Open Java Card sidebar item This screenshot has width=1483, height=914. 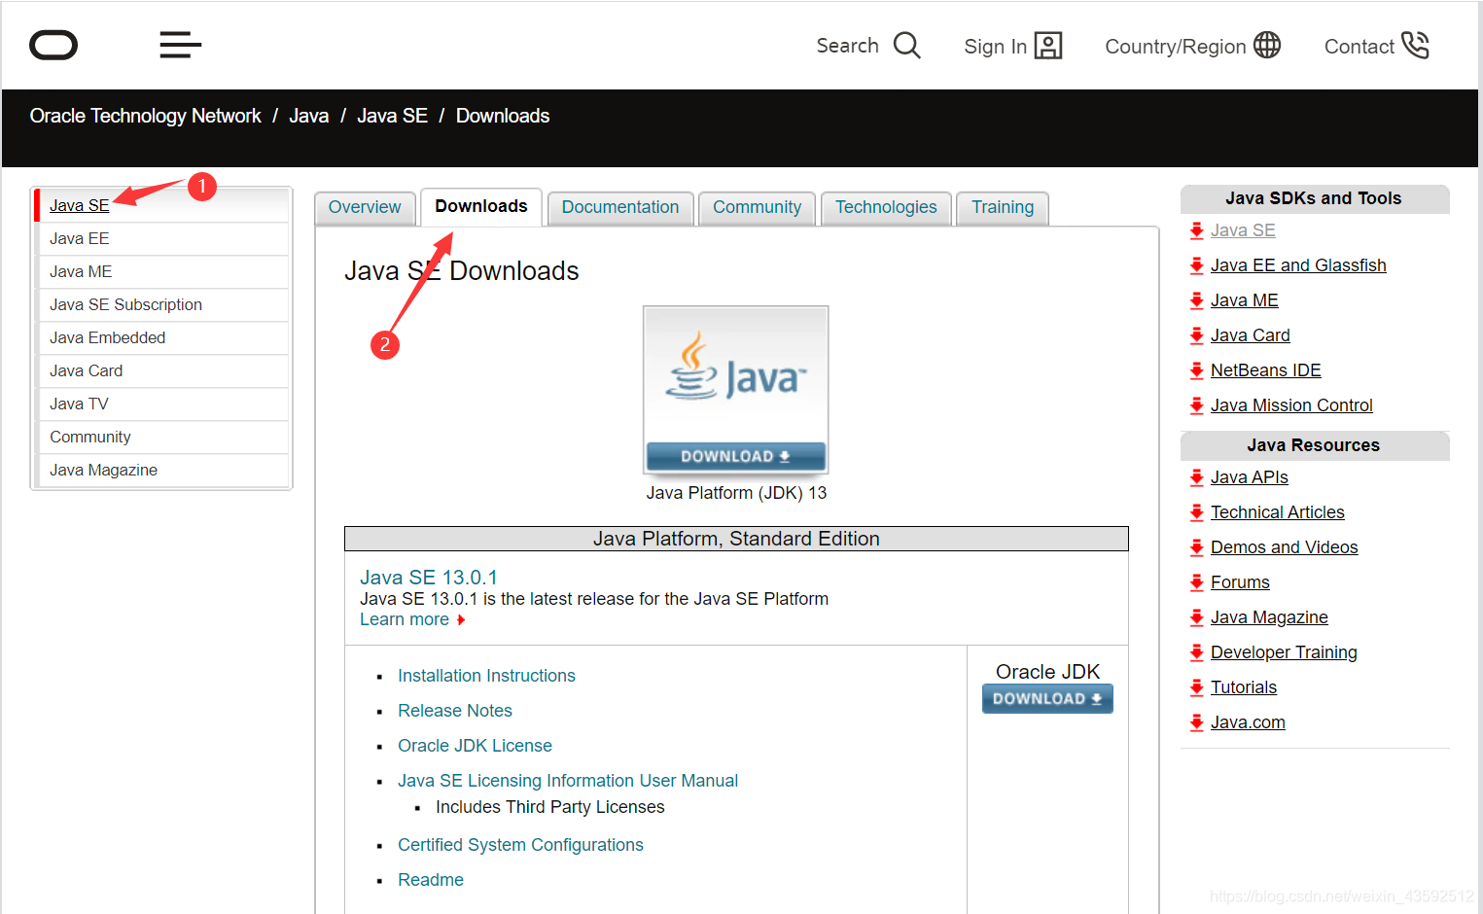tap(161, 370)
